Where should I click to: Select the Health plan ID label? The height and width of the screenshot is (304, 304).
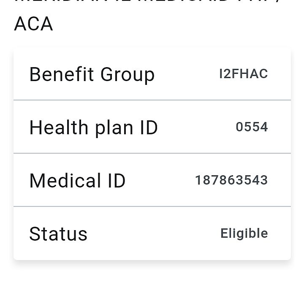(x=93, y=128)
